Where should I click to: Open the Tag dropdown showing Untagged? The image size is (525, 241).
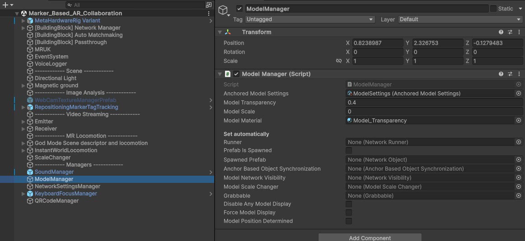pyautogui.click(x=310, y=19)
